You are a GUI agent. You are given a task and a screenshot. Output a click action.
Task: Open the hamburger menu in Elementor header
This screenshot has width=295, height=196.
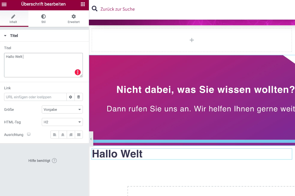pyautogui.click(x=4, y=4)
